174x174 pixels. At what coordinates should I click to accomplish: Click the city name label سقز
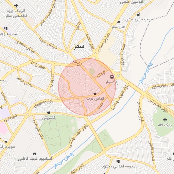point(79,47)
